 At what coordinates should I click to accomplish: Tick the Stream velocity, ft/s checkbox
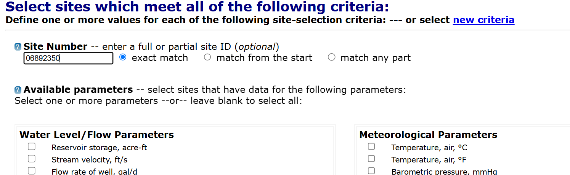point(32,159)
